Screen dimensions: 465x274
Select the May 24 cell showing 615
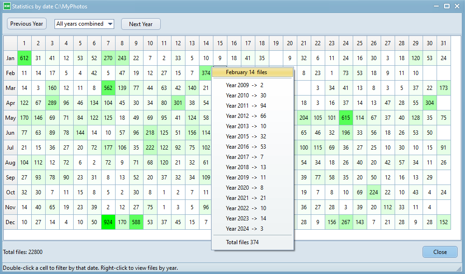345,118
